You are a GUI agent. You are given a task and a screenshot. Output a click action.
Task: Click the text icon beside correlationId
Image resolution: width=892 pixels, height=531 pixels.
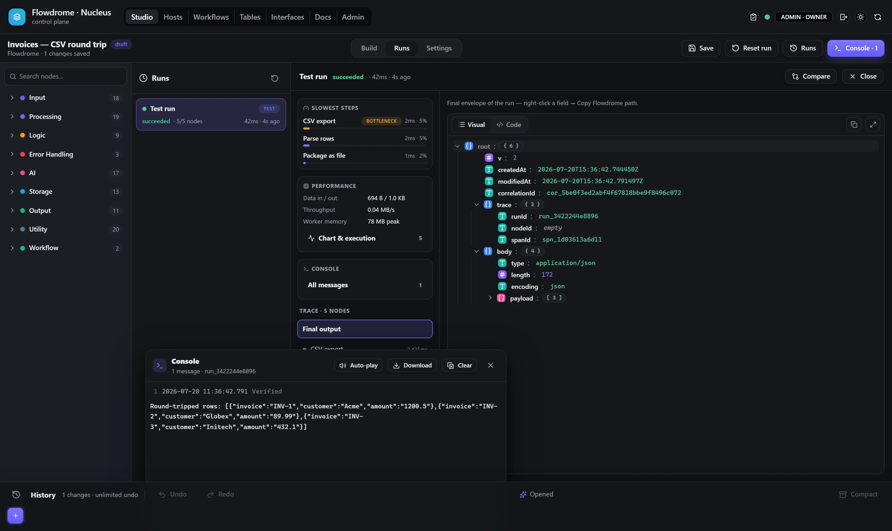(x=489, y=193)
